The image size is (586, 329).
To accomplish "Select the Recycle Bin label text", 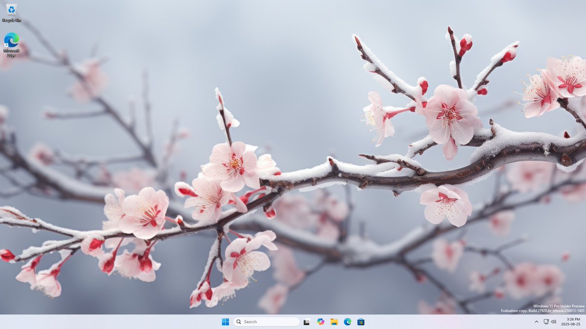I will (x=11, y=21).
